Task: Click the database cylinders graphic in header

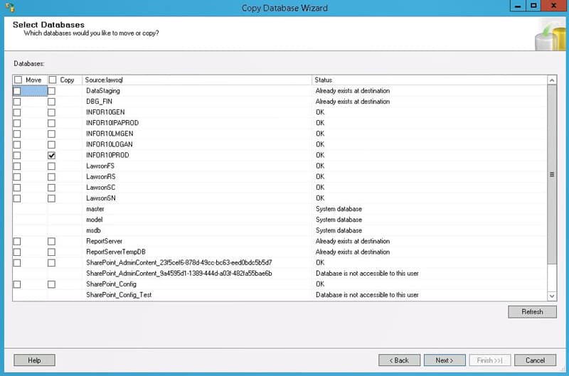Action: 550,36
